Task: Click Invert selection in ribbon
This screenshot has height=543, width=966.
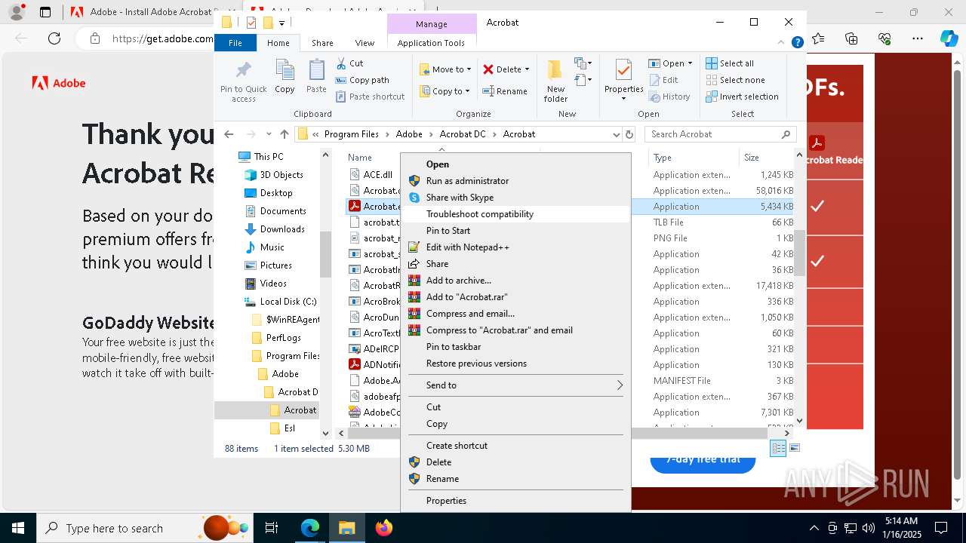Action: 742,97
